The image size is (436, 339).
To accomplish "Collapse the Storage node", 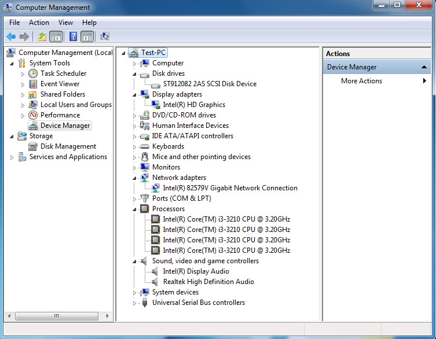I will [x=12, y=137].
